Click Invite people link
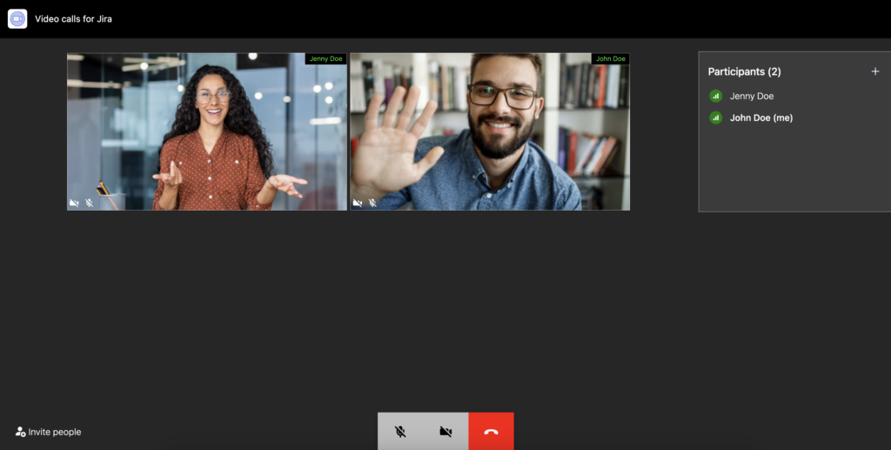The width and height of the screenshot is (891, 450). (x=49, y=432)
